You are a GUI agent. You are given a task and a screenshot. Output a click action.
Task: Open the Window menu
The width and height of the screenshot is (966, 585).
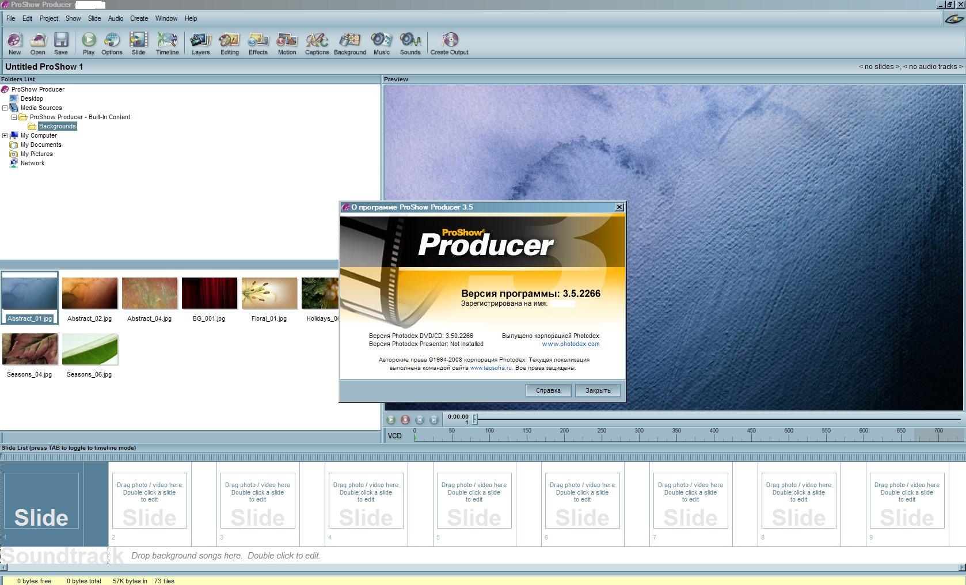[x=166, y=18]
